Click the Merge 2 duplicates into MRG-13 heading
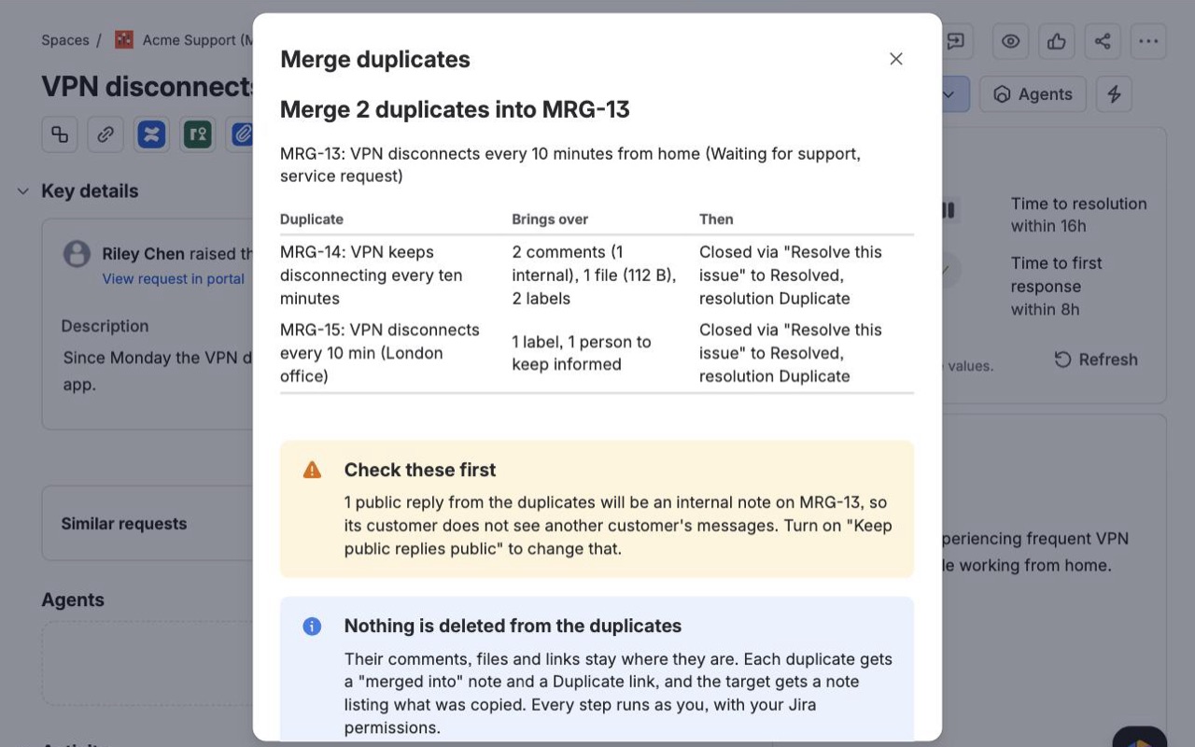This screenshot has width=1195, height=747. tap(455, 109)
